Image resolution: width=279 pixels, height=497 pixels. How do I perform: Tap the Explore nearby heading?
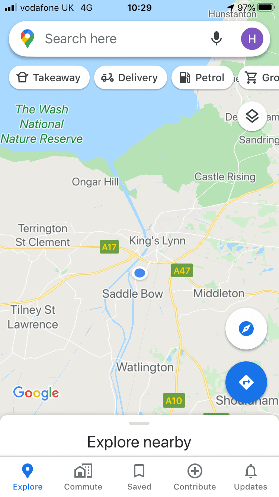[x=139, y=442]
